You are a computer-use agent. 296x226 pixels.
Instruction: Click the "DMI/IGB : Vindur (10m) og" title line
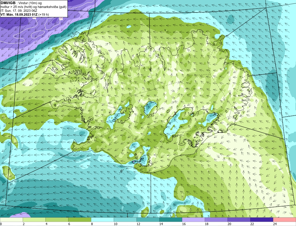coord(21,3)
